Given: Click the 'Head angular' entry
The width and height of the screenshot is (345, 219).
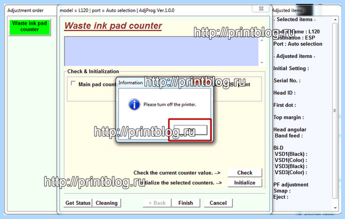Looking at the screenshot, I should 290,129.
